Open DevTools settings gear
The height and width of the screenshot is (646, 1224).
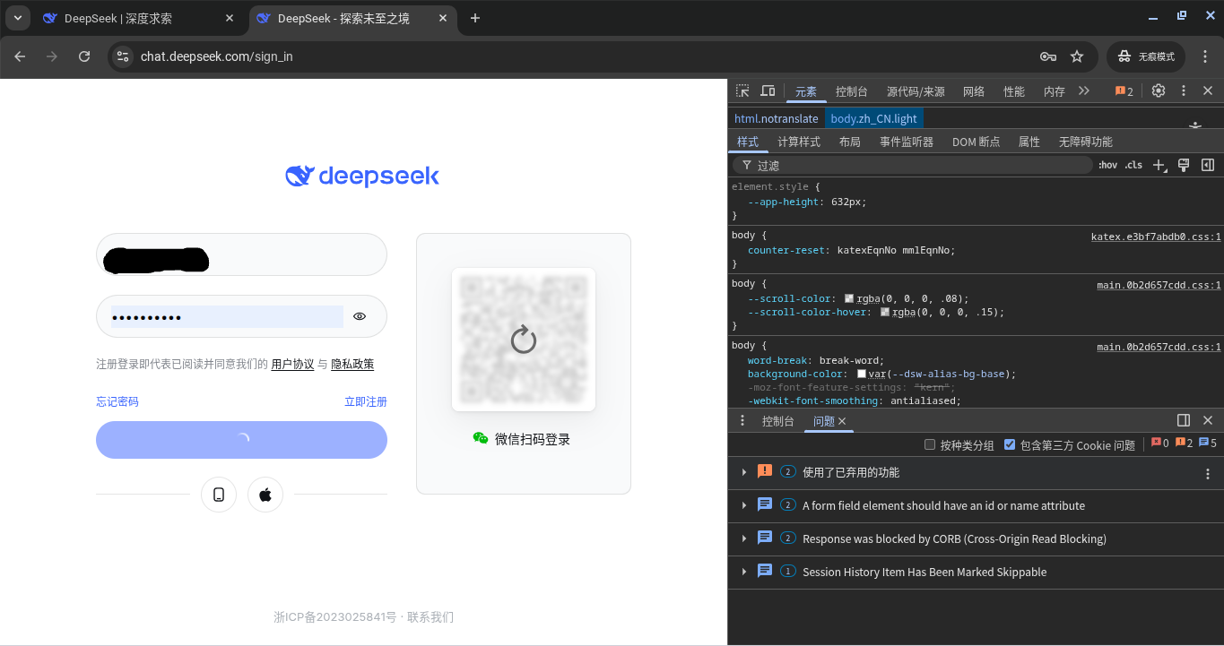tap(1158, 91)
